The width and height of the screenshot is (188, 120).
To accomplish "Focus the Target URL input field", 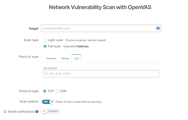I will (98, 28).
